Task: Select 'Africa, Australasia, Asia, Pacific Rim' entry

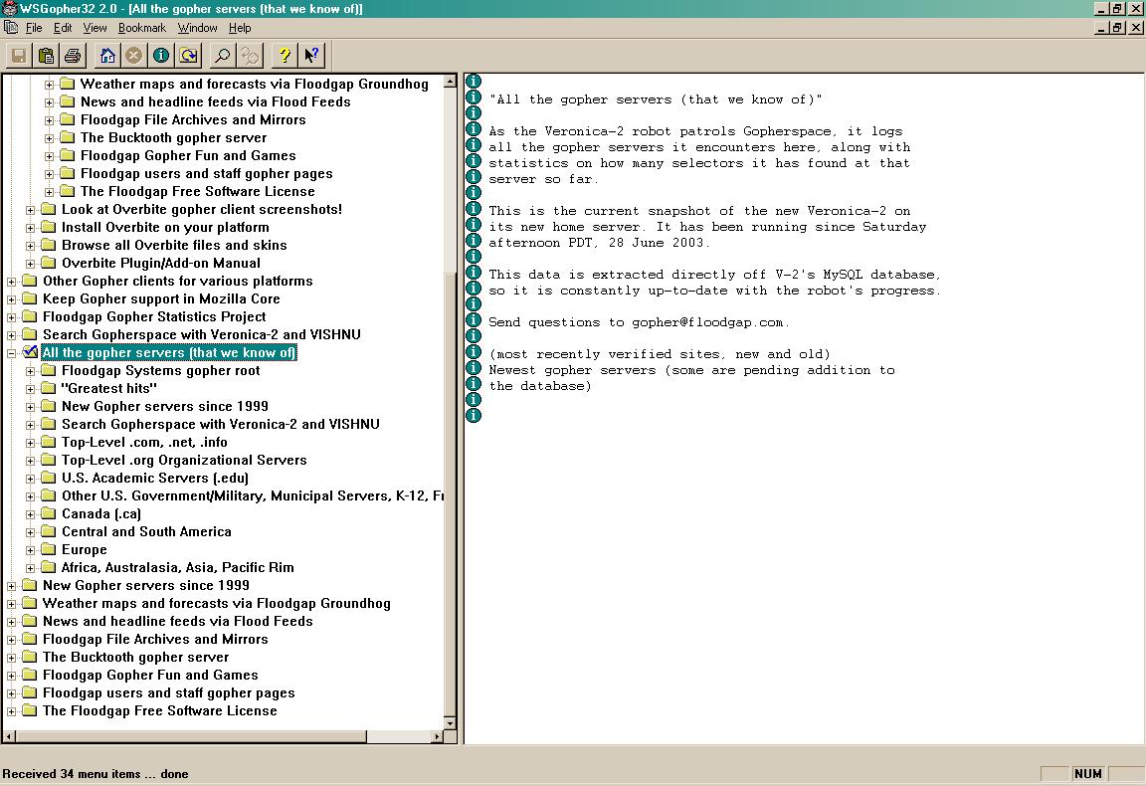Action: [178, 567]
